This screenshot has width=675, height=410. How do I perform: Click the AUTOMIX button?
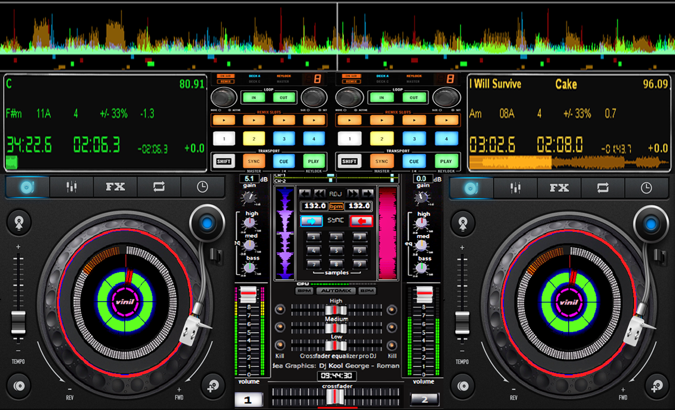pyautogui.click(x=336, y=291)
